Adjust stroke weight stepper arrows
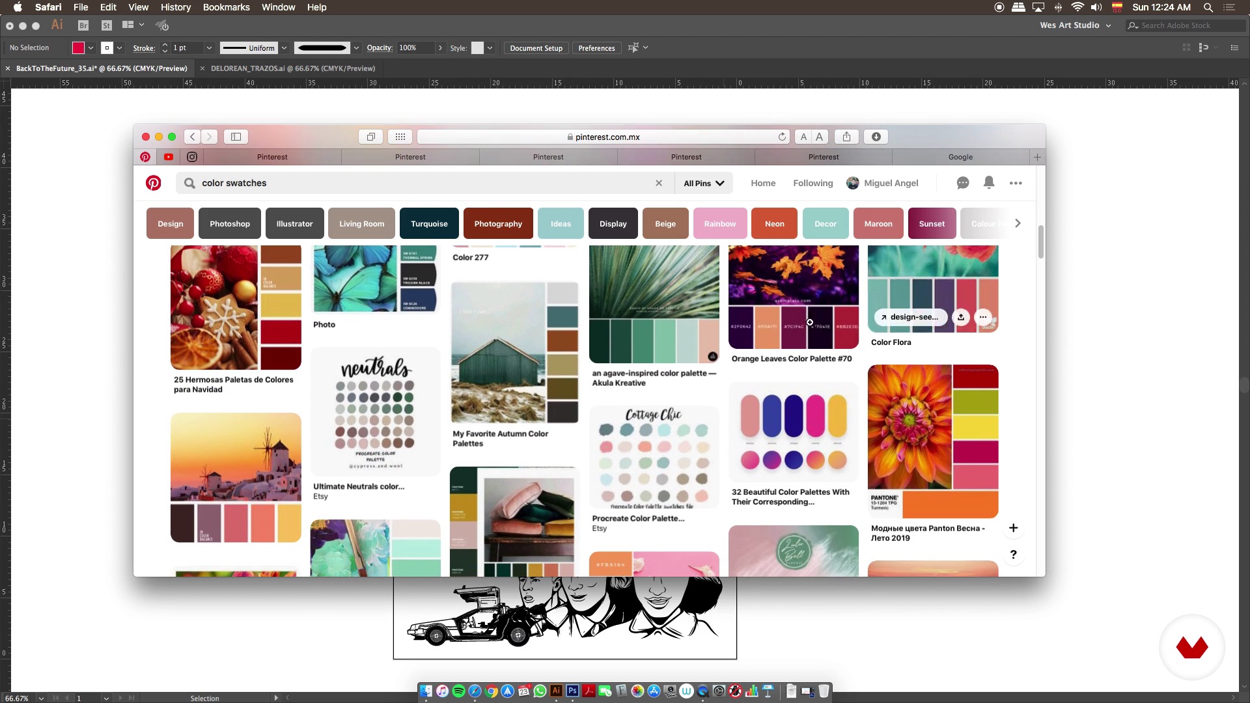The height and width of the screenshot is (703, 1250). click(165, 48)
